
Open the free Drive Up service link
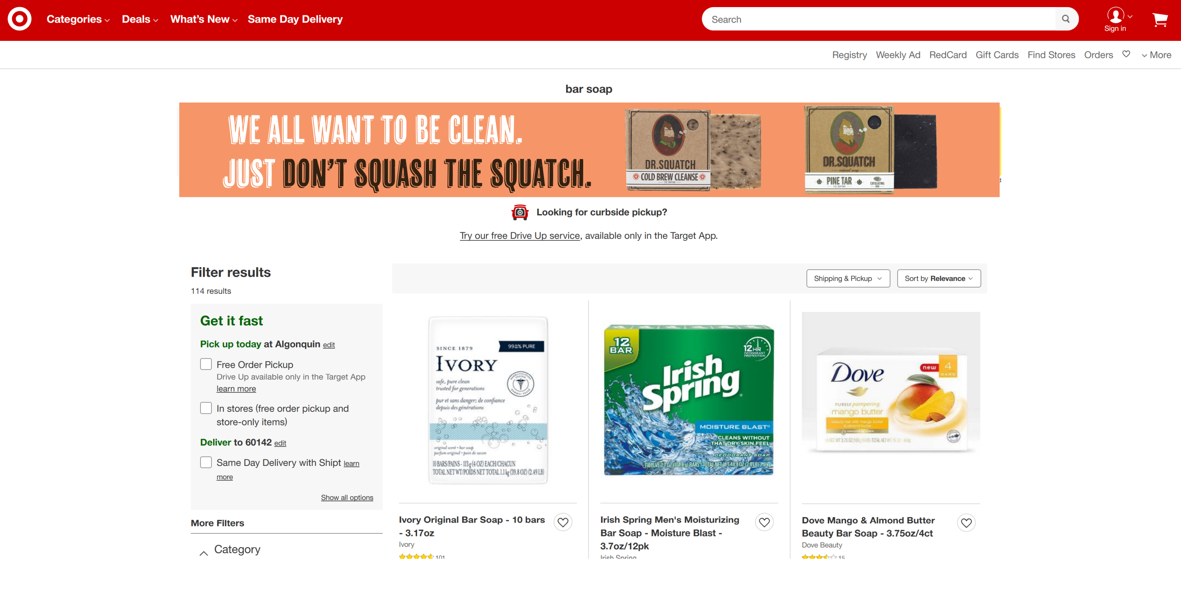pyautogui.click(x=519, y=235)
